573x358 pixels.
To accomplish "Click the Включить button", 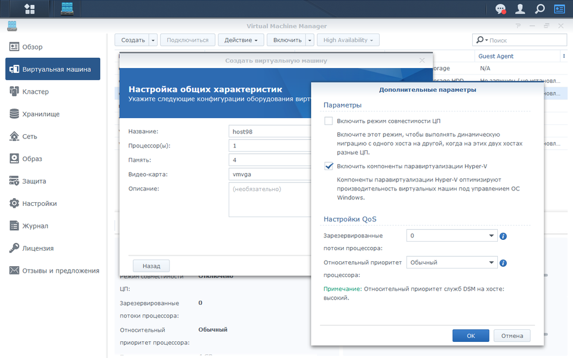I will pyautogui.click(x=287, y=40).
